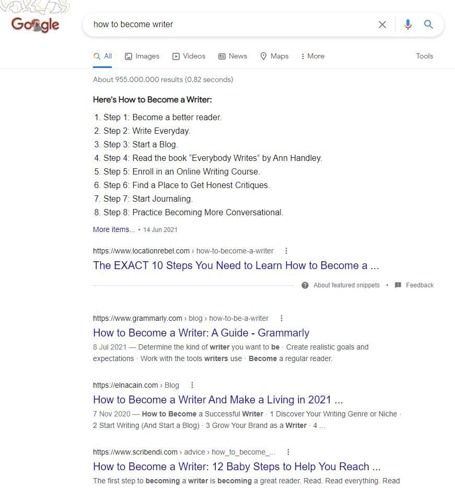Select the Maps tab

[x=274, y=56]
